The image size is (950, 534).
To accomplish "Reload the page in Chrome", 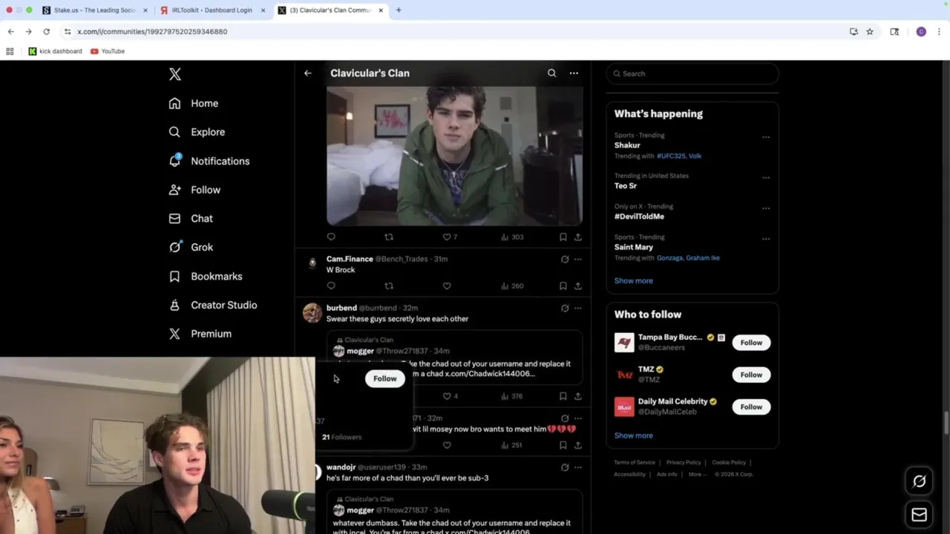I will 46,32.
